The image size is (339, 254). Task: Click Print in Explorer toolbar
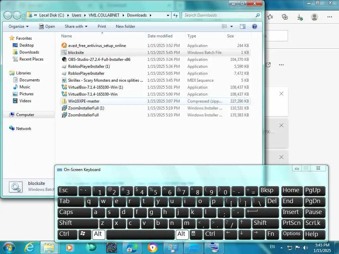point(102,26)
